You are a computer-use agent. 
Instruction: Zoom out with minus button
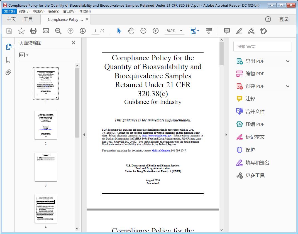[x=143, y=31]
